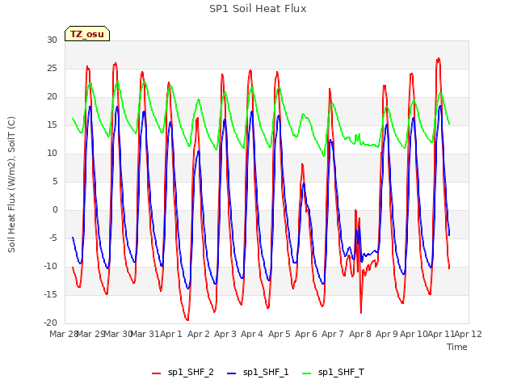
Task: Select the Apr 12 x-axis tick label
Action: pos(468,334)
